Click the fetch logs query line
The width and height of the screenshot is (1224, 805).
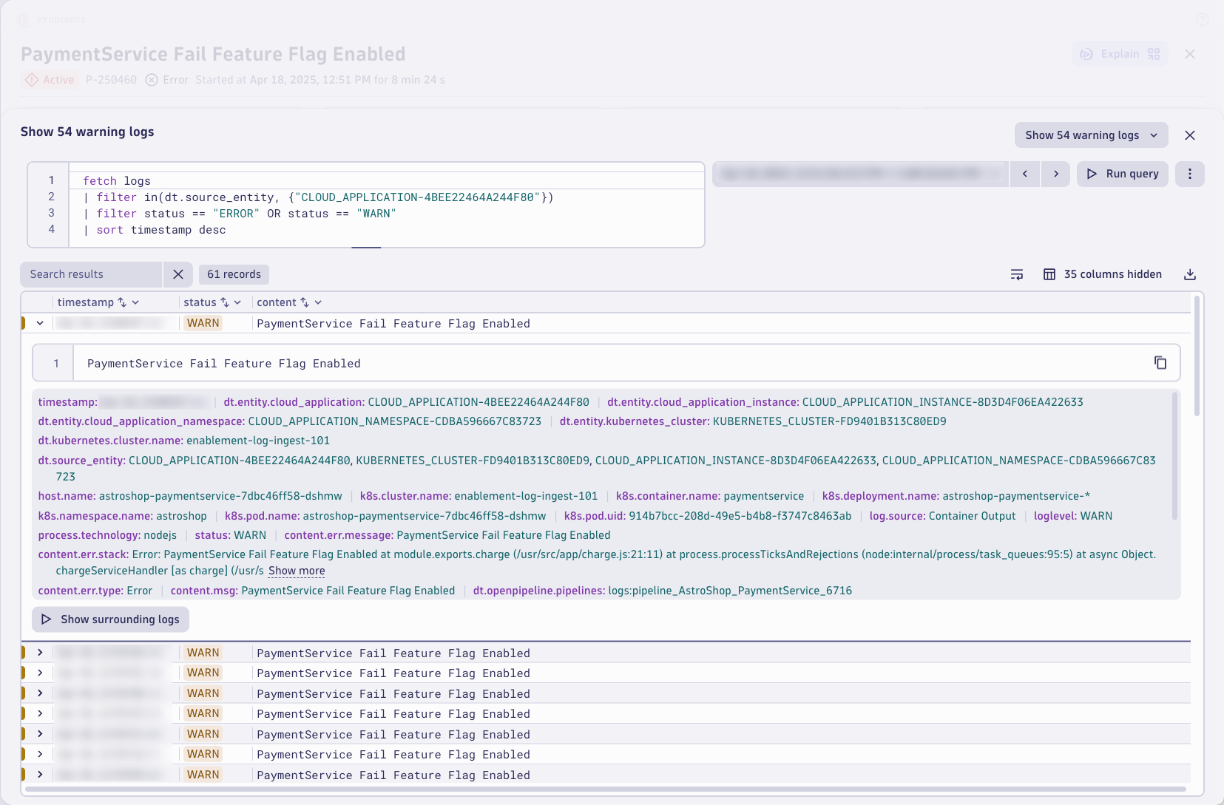pyautogui.click(x=117, y=181)
